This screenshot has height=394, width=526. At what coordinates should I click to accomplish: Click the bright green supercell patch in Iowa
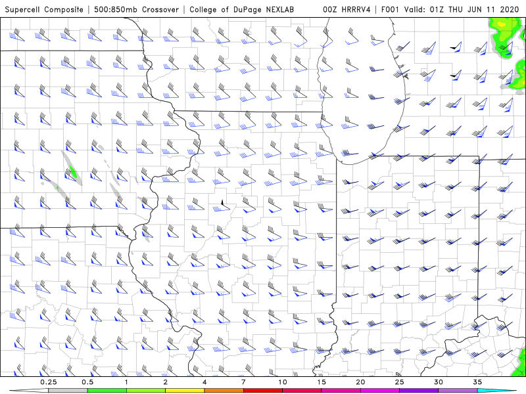coord(73,171)
